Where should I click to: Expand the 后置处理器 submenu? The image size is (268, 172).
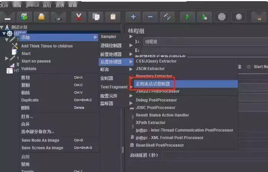(116, 62)
